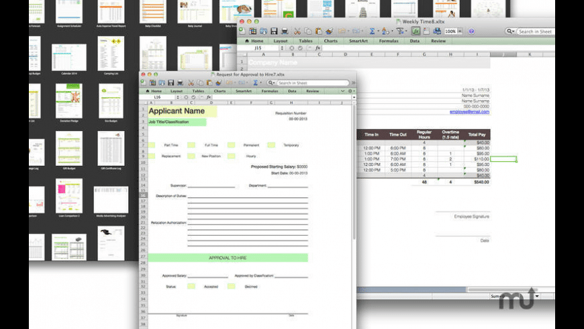Screen dimensions: 584x329
Task: Click the Applicant Name cell
Action: click(x=183, y=111)
